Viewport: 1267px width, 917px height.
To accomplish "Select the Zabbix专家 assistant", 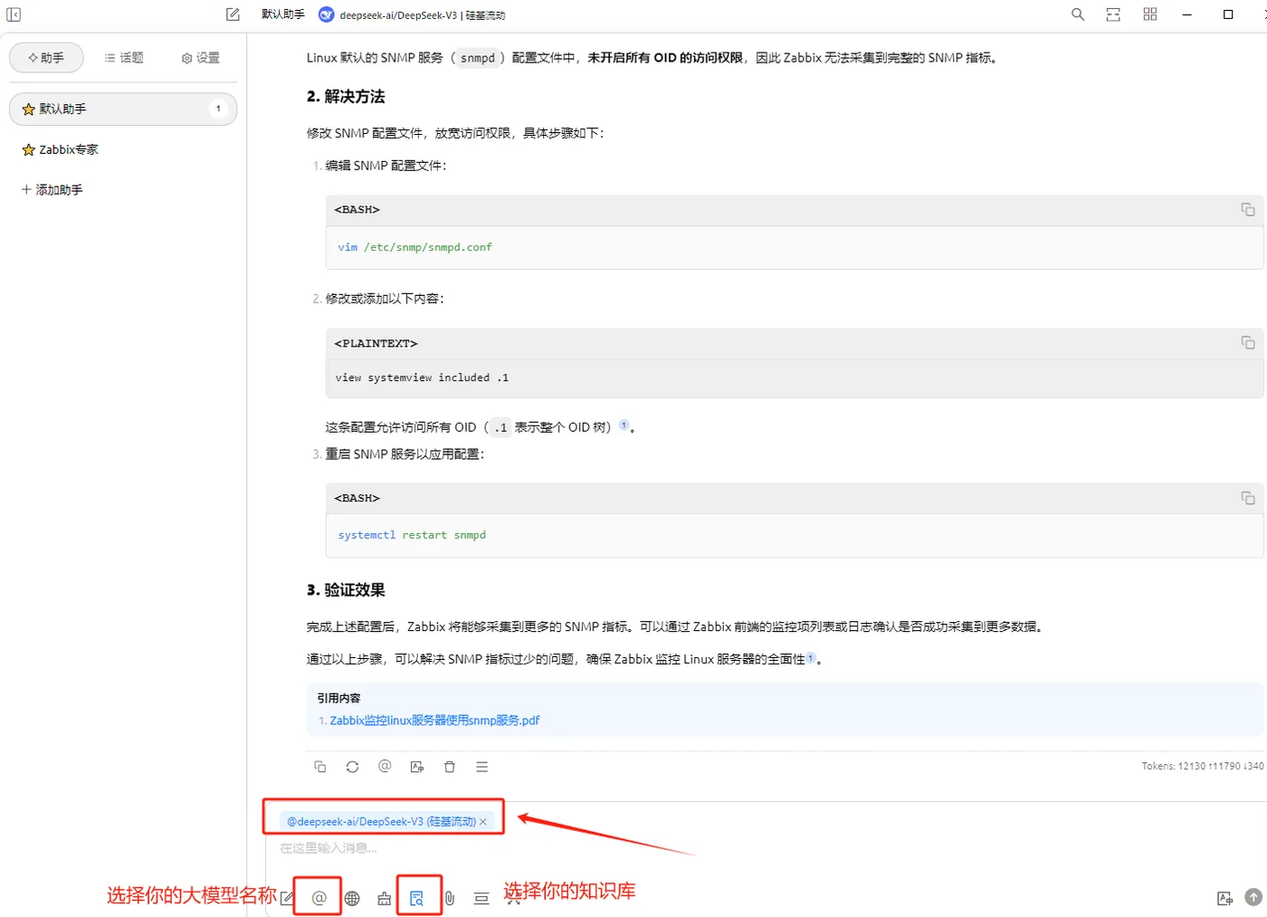I will (x=123, y=149).
